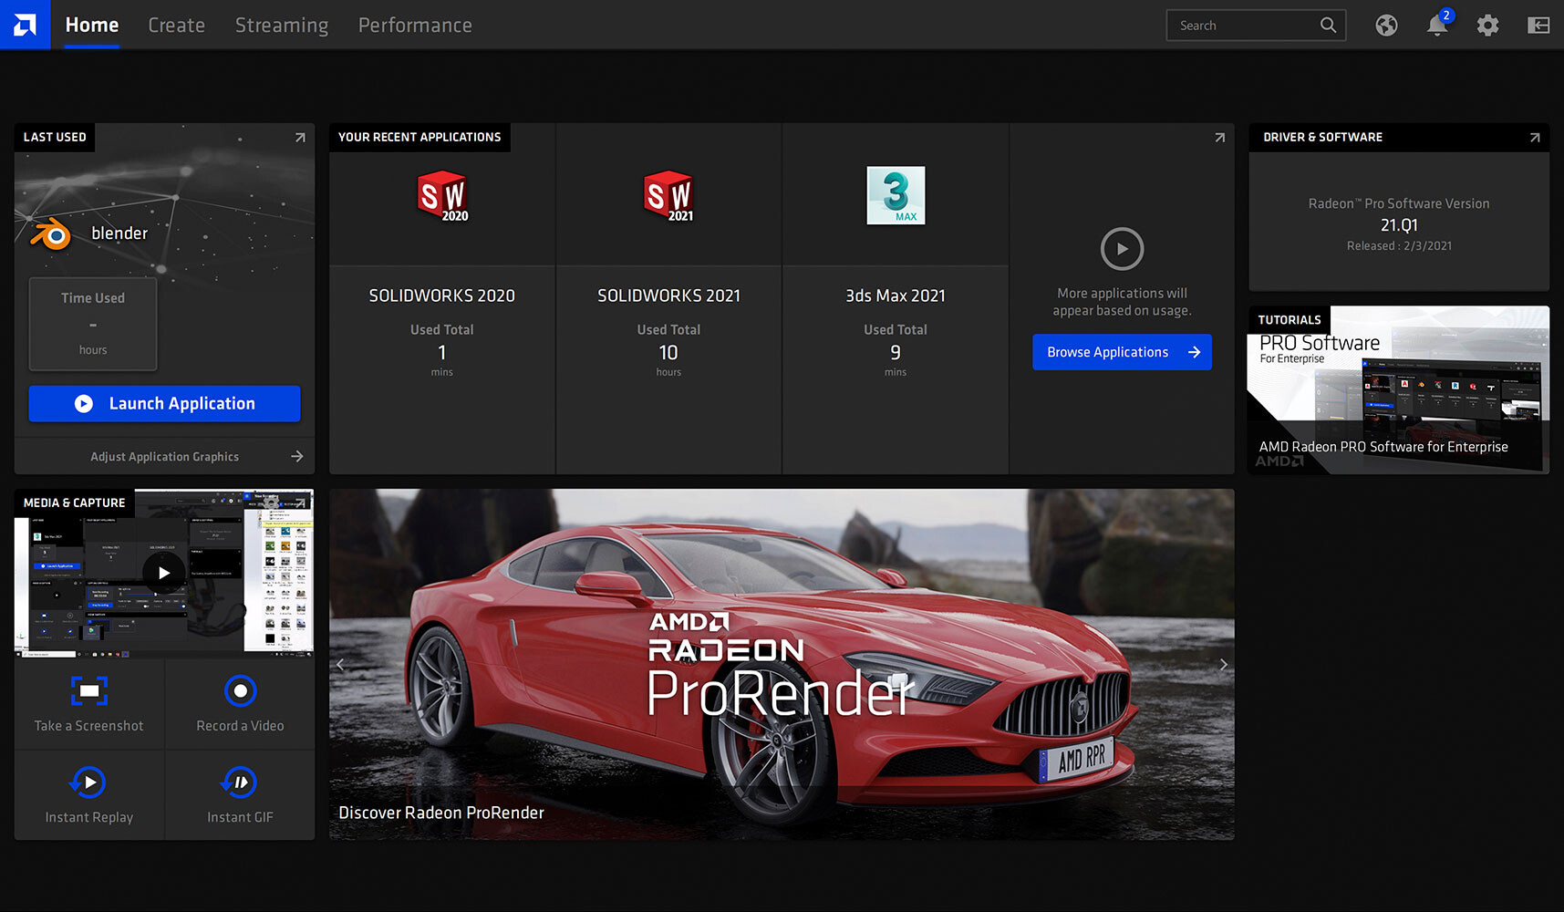Open the PRO Software tutorial thumbnail
The height and width of the screenshot is (912, 1564).
pos(1399,389)
